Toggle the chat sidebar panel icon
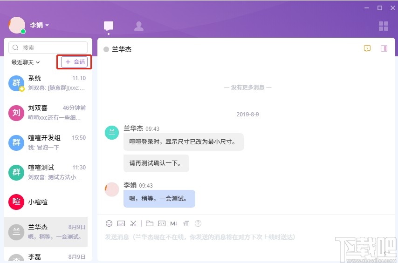 point(384,48)
